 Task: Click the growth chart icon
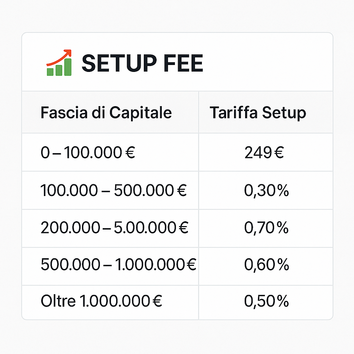coord(59,63)
